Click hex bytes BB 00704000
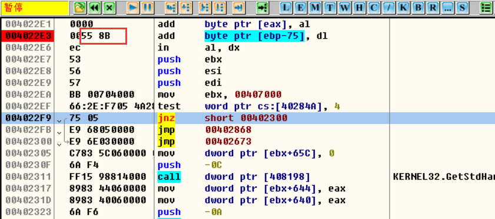This screenshot has height=219, width=495. click(x=102, y=95)
